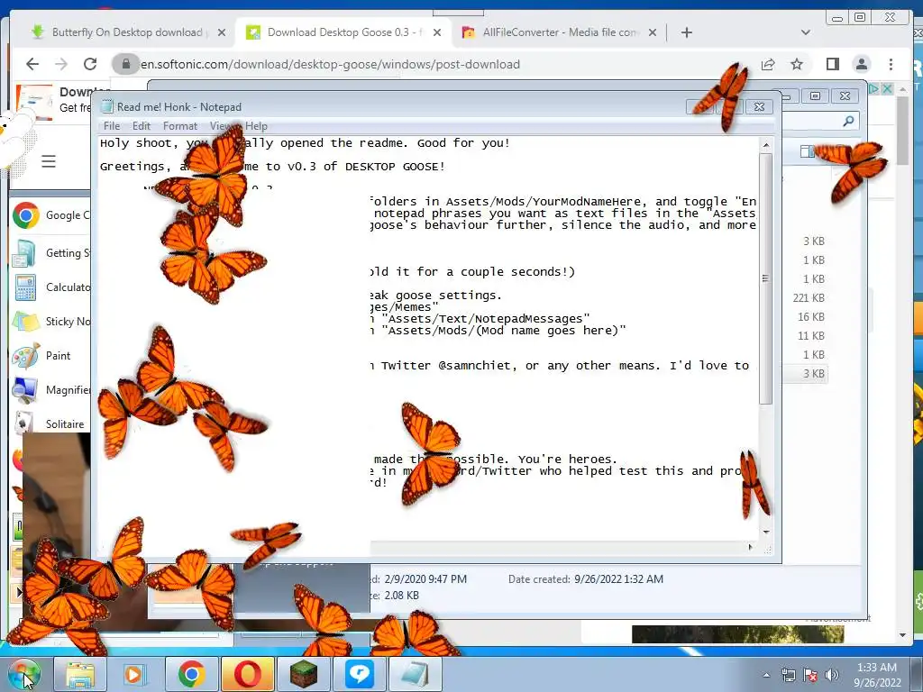Screen dimensions: 923x692
Task: Open Windows Explorer from taskbar
Action: pos(80,674)
